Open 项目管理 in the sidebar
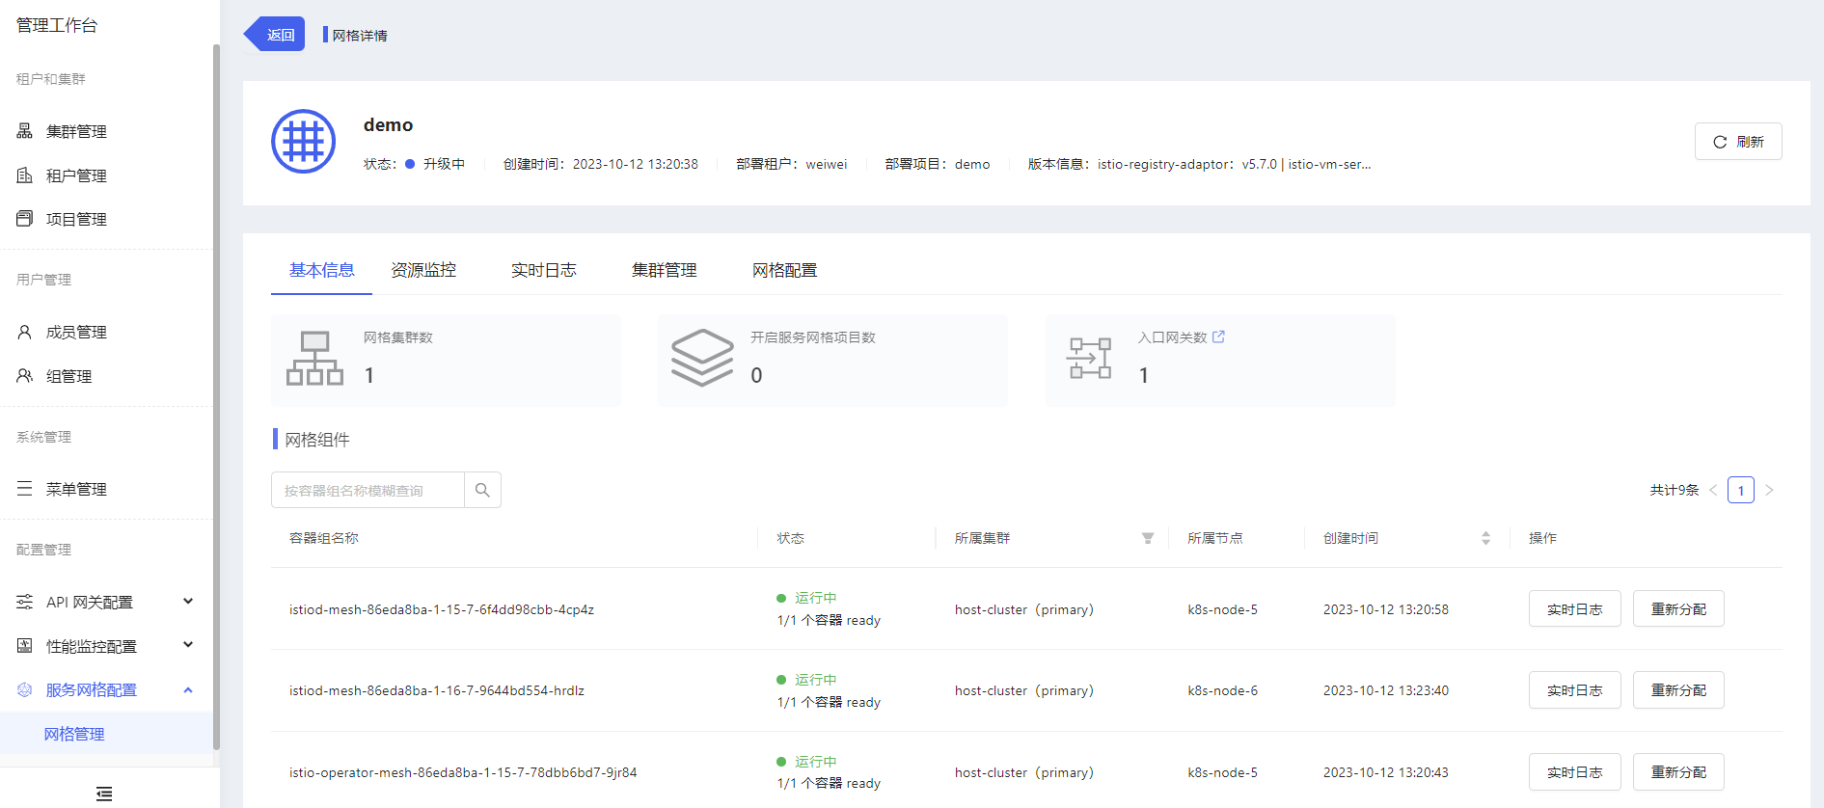 tap(76, 219)
